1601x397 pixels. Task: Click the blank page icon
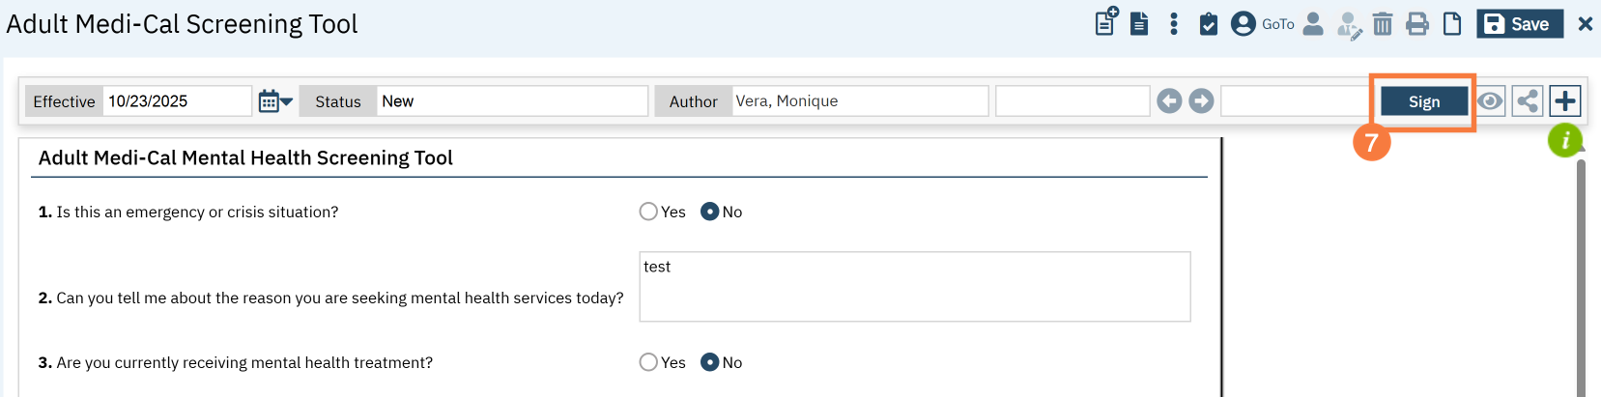pyautogui.click(x=1452, y=24)
